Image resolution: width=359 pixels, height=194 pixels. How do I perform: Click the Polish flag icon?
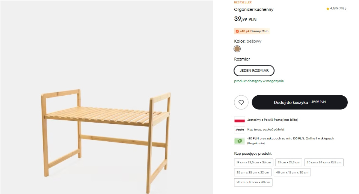pos(240,120)
